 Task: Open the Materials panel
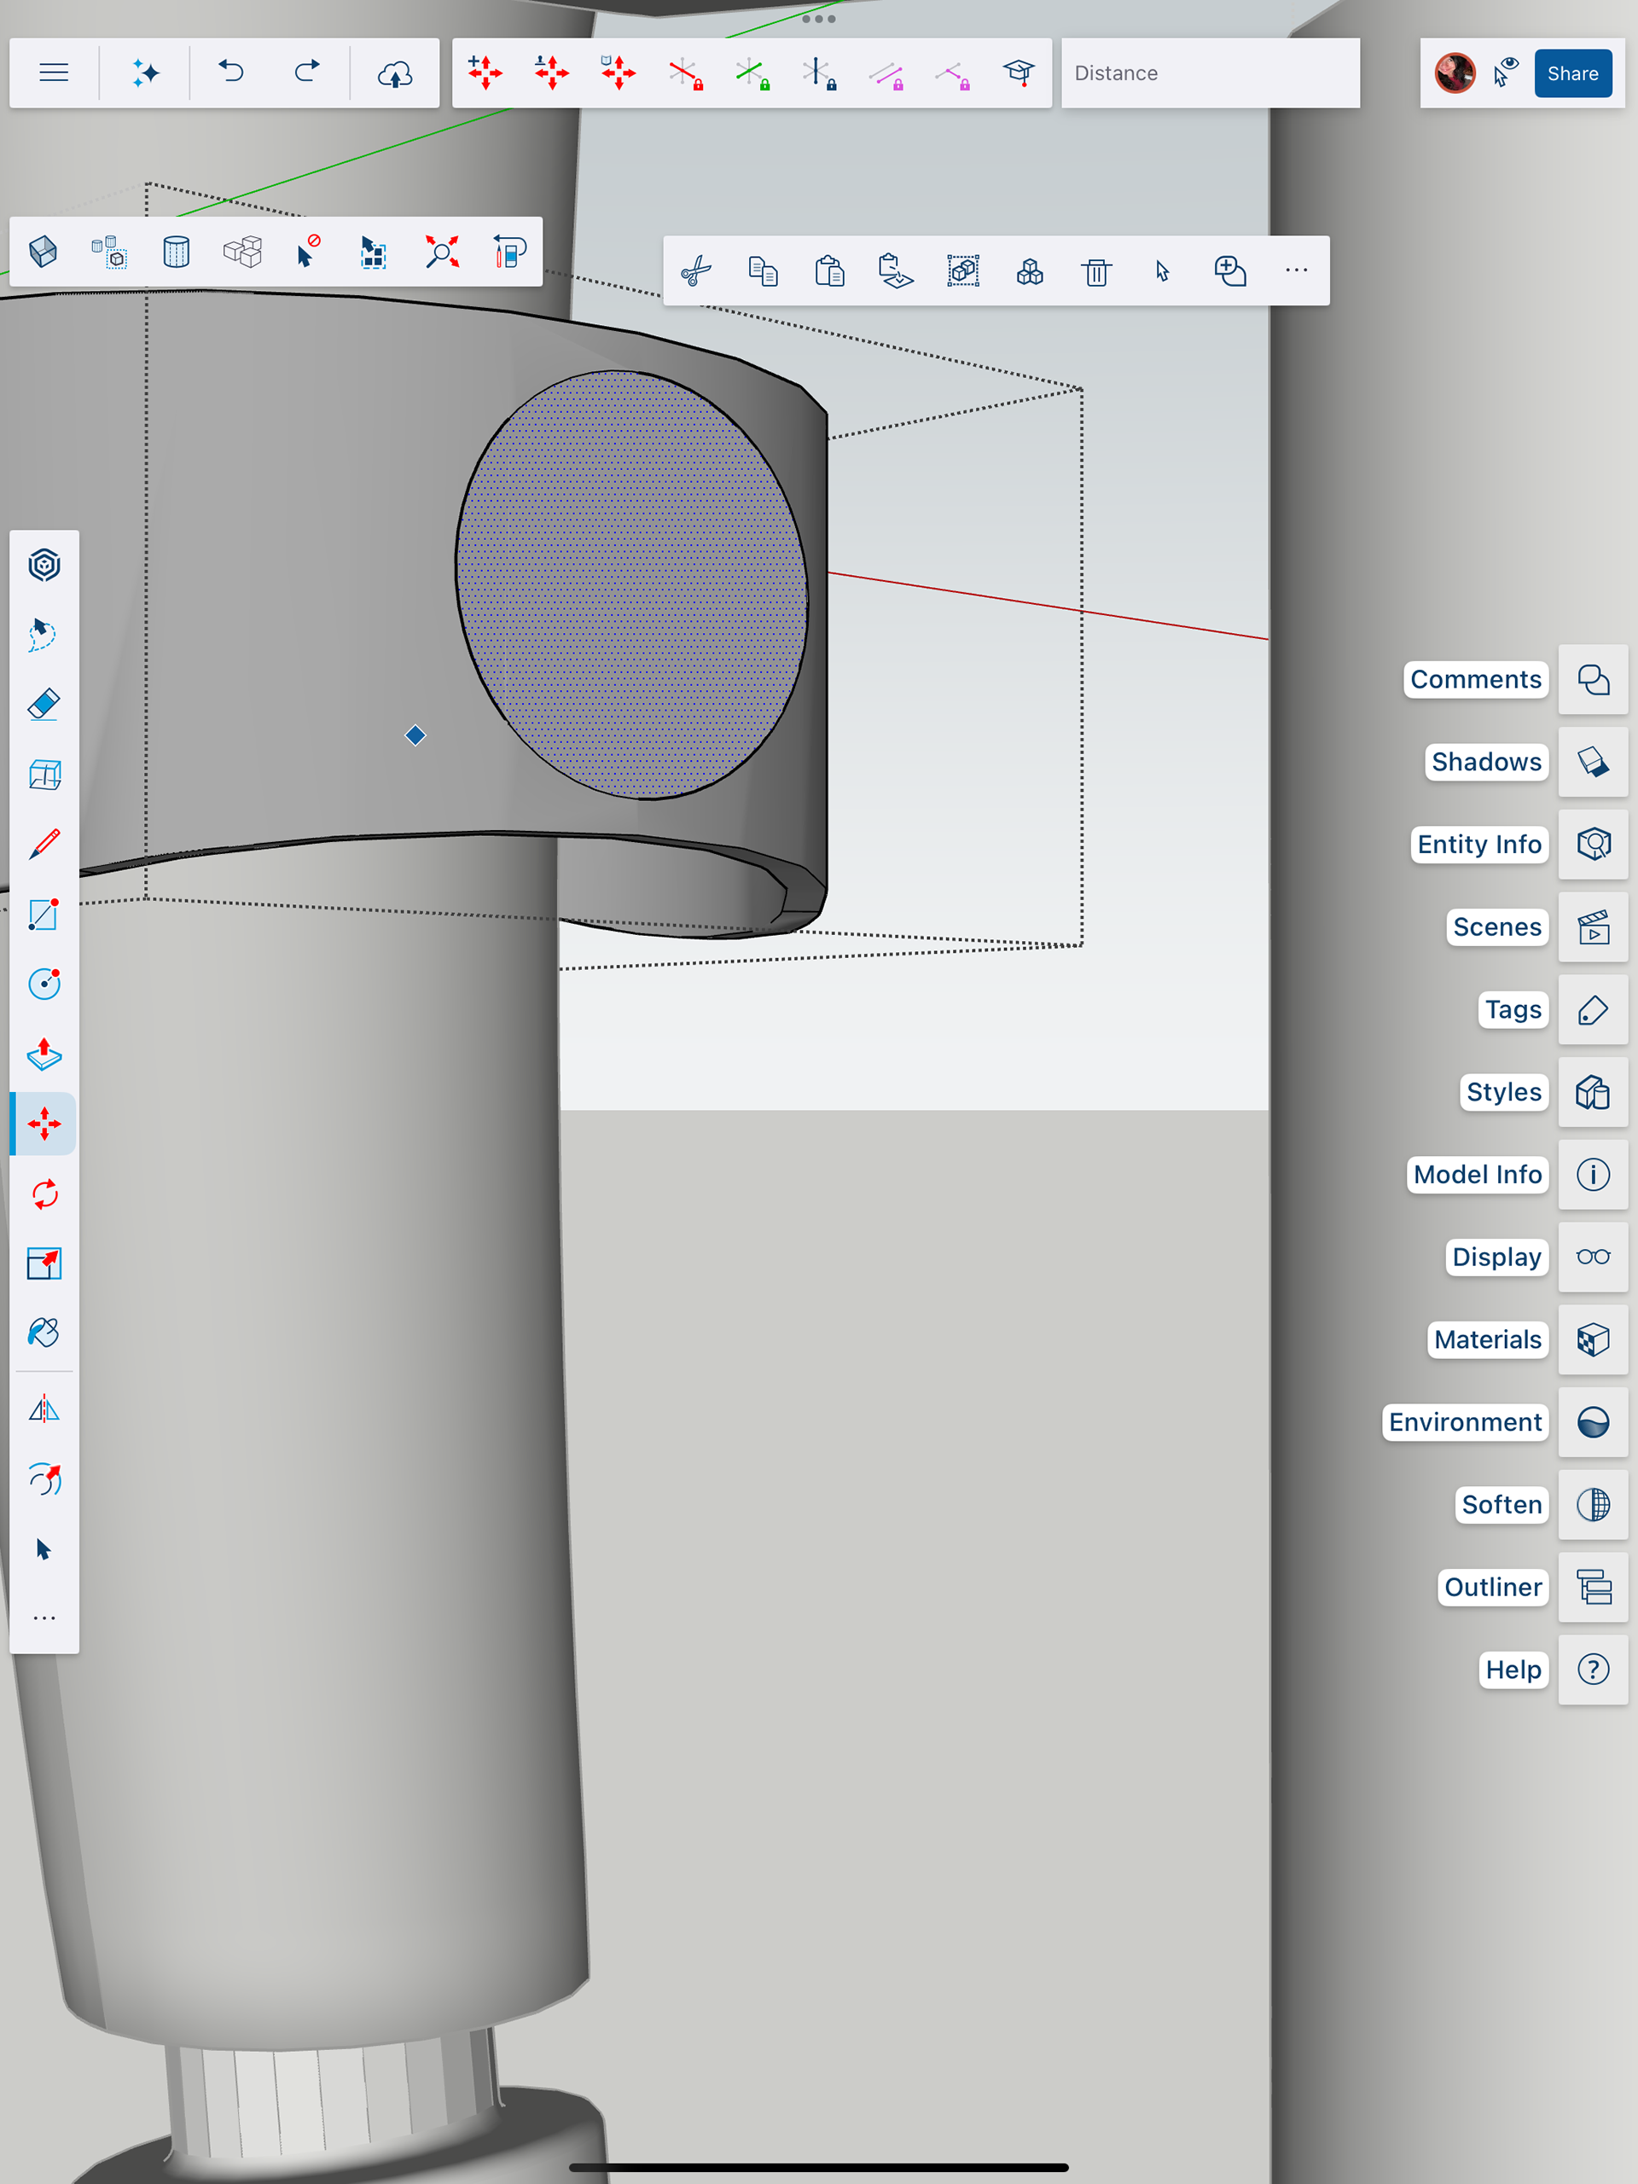tap(1593, 1339)
